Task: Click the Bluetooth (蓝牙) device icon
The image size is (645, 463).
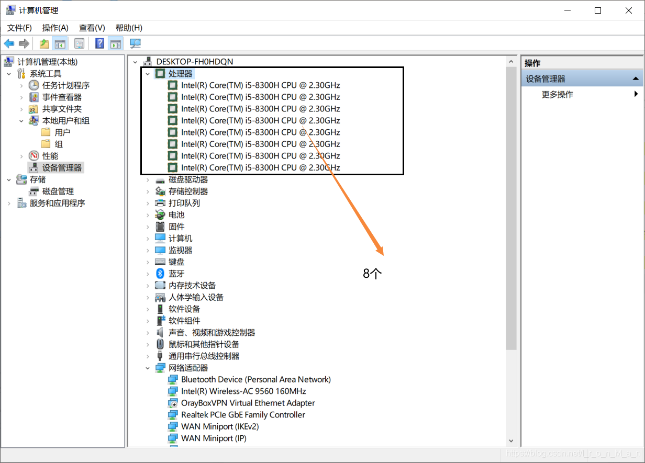Action: [160, 274]
